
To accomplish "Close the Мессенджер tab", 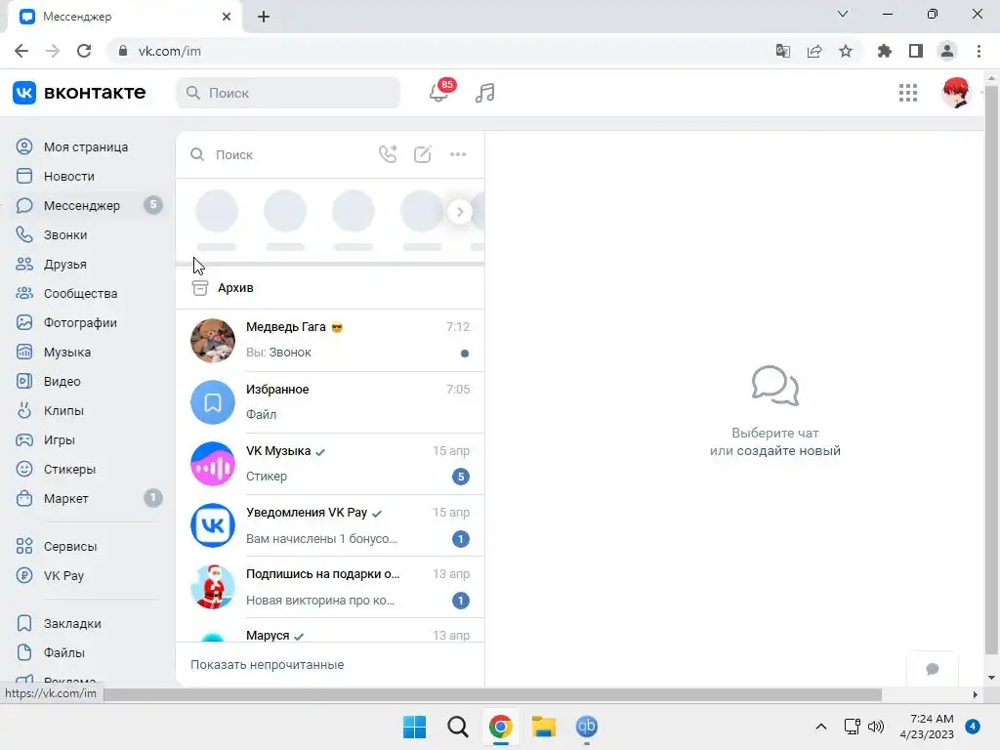I will tap(227, 17).
